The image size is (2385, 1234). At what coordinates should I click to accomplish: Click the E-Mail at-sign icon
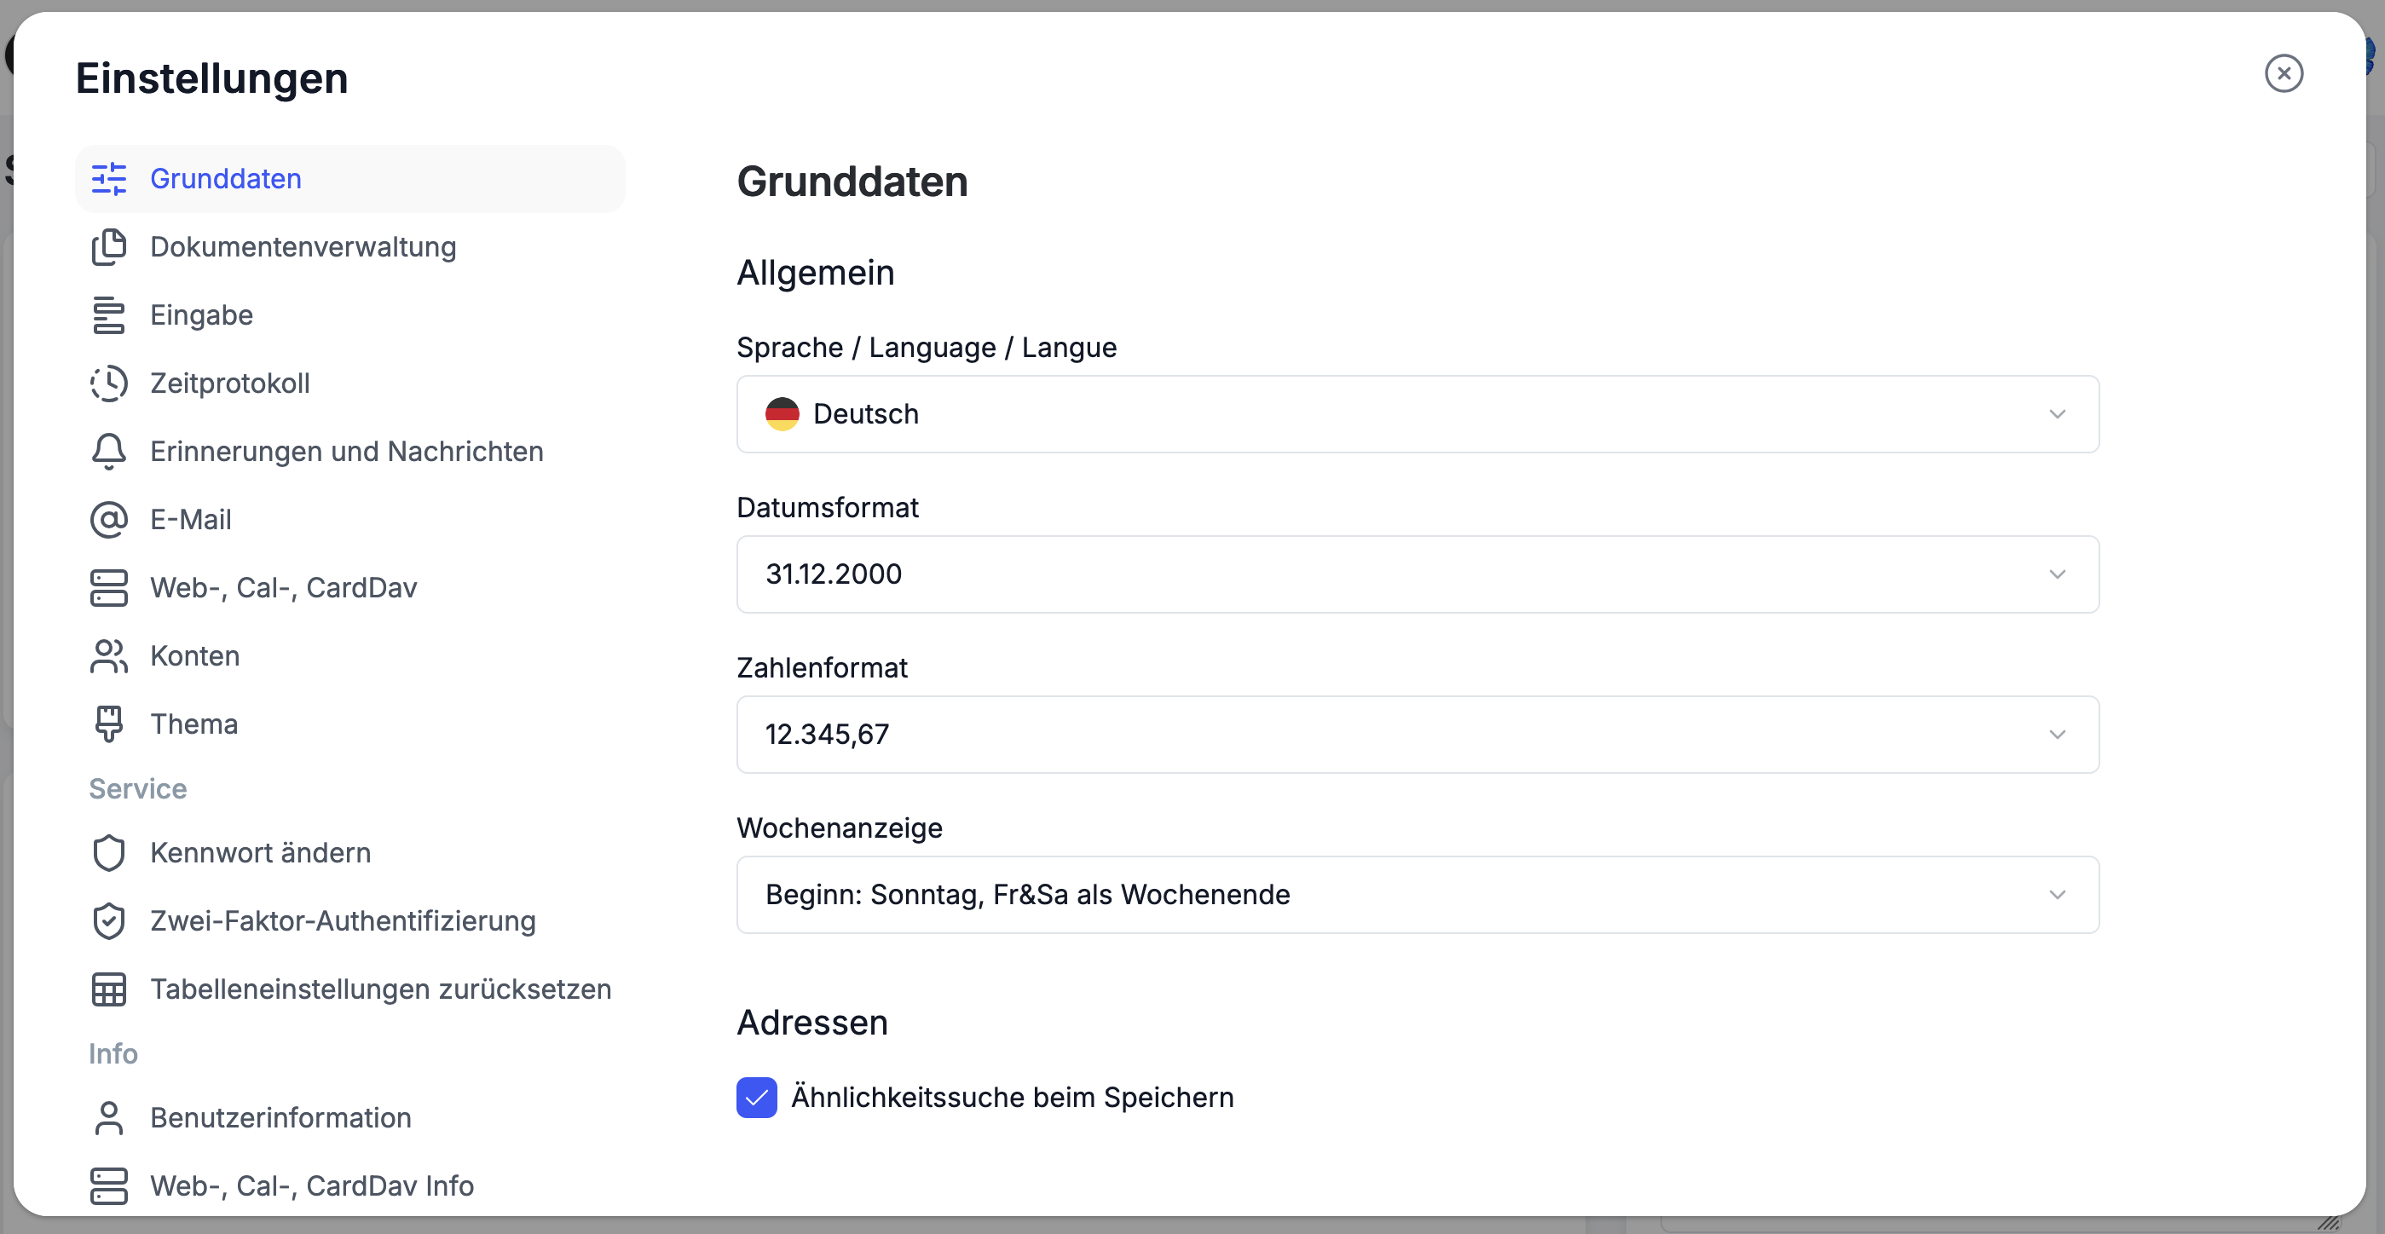(x=109, y=519)
